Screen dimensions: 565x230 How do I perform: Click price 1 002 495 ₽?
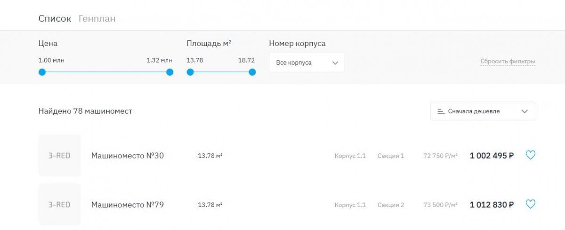coord(492,155)
